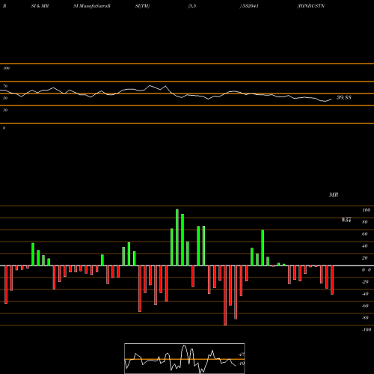Viewport: 374px width, 374px height.
Task: Click the RSI axis label 30
Action: 5,110
